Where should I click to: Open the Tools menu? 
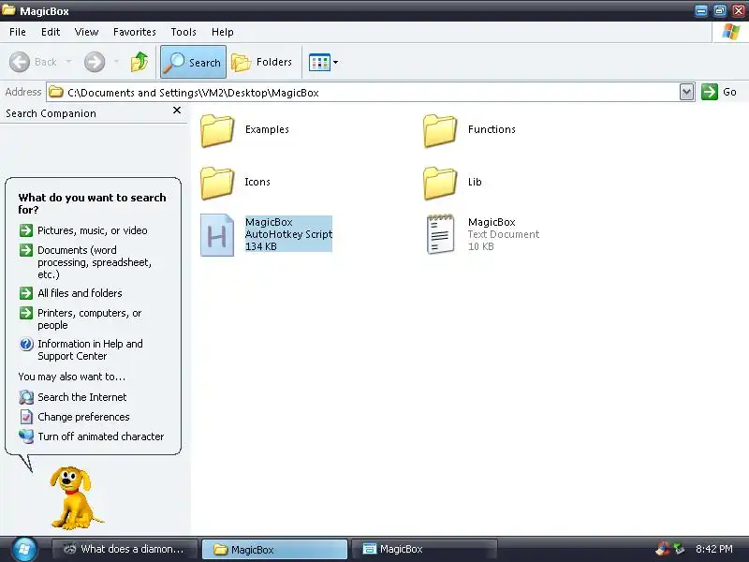[184, 32]
